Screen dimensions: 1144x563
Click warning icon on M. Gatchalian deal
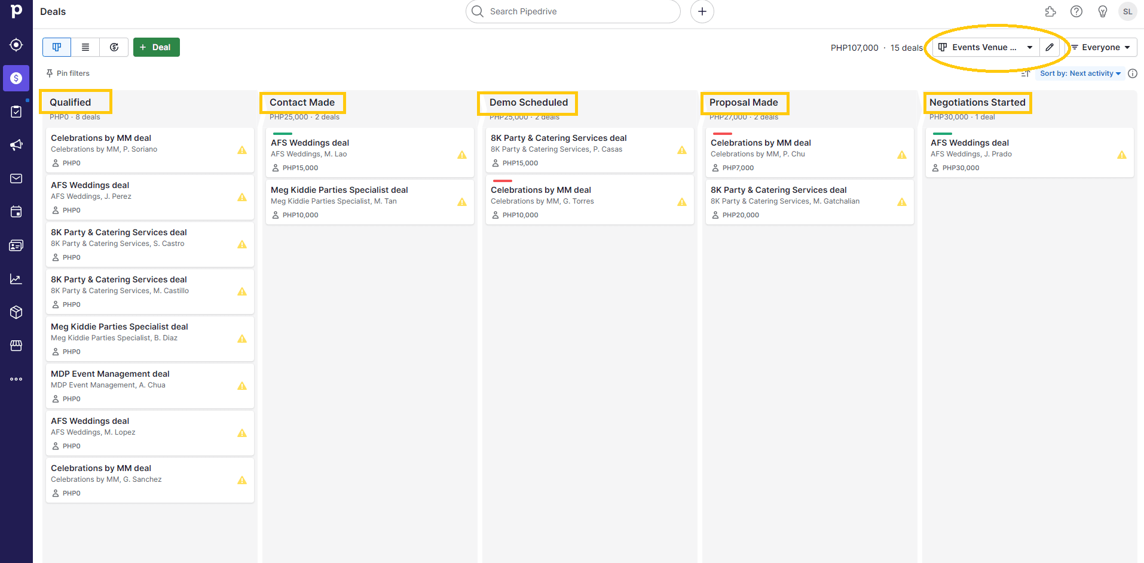(902, 202)
